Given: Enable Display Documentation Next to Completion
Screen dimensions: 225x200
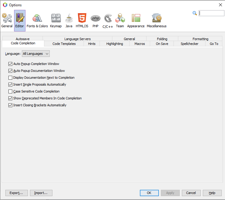Looking at the screenshot, I should (10, 78).
